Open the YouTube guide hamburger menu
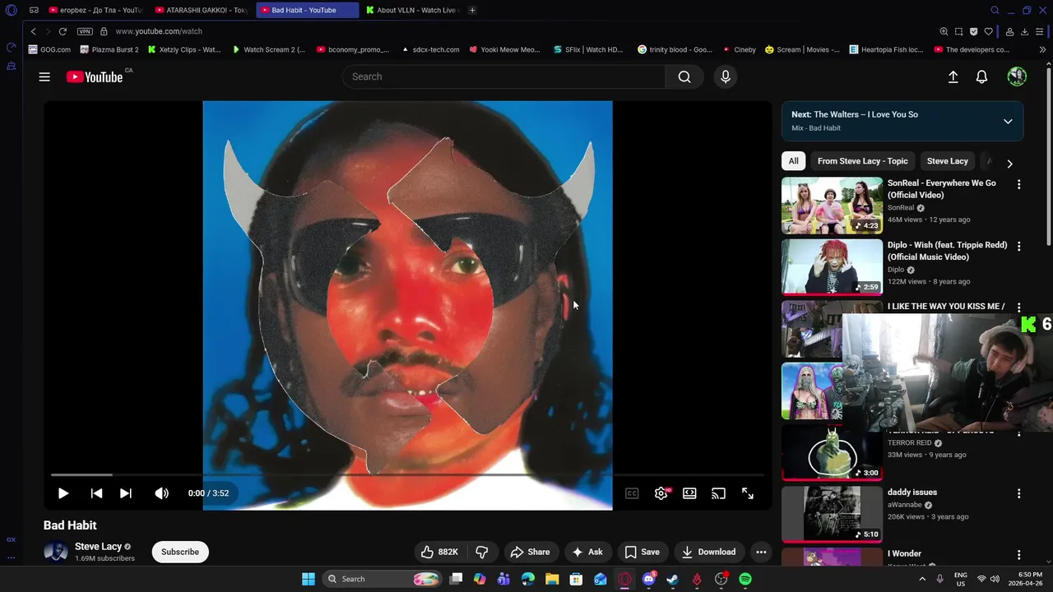Image resolution: width=1053 pixels, height=592 pixels. coord(44,76)
